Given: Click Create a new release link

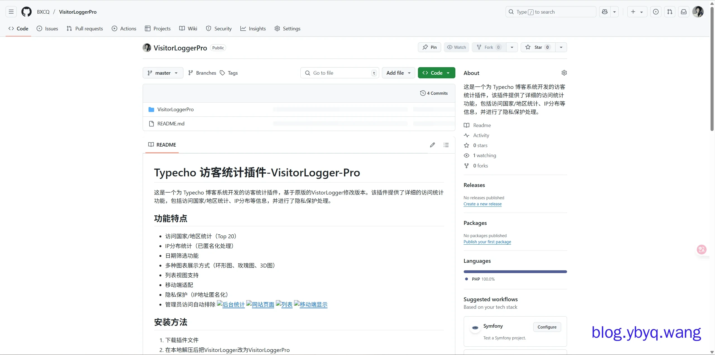Looking at the screenshot, I should click(x=482, y=204).
